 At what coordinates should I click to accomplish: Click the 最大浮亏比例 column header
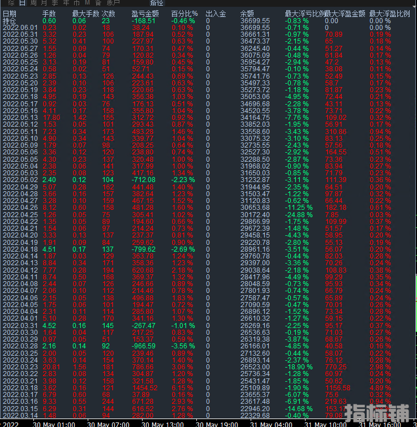pyautogui.click(x=304, y=13)
